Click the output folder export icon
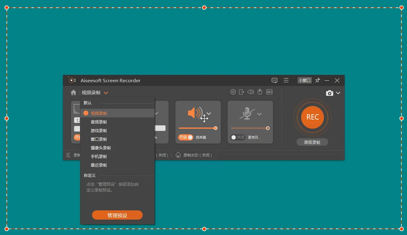This screenshot has height=235, width=407. 242,91
